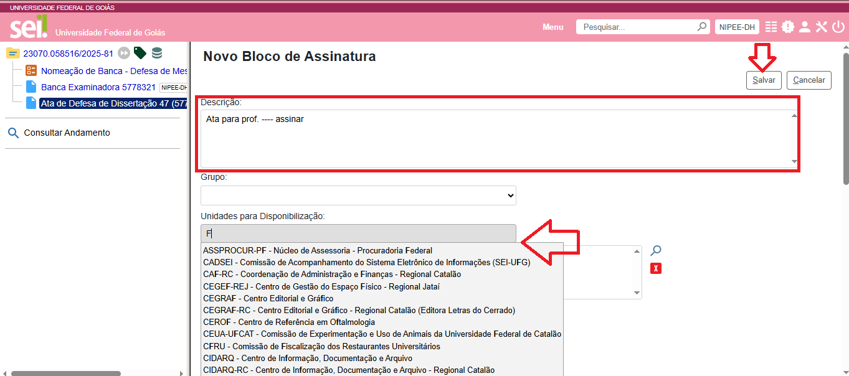Viewport: 849px width, 376px height.
Task: Click the Sair power icon
Action: [838, 27]
